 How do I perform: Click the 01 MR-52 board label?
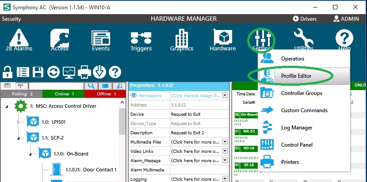[x=246, y=132]
